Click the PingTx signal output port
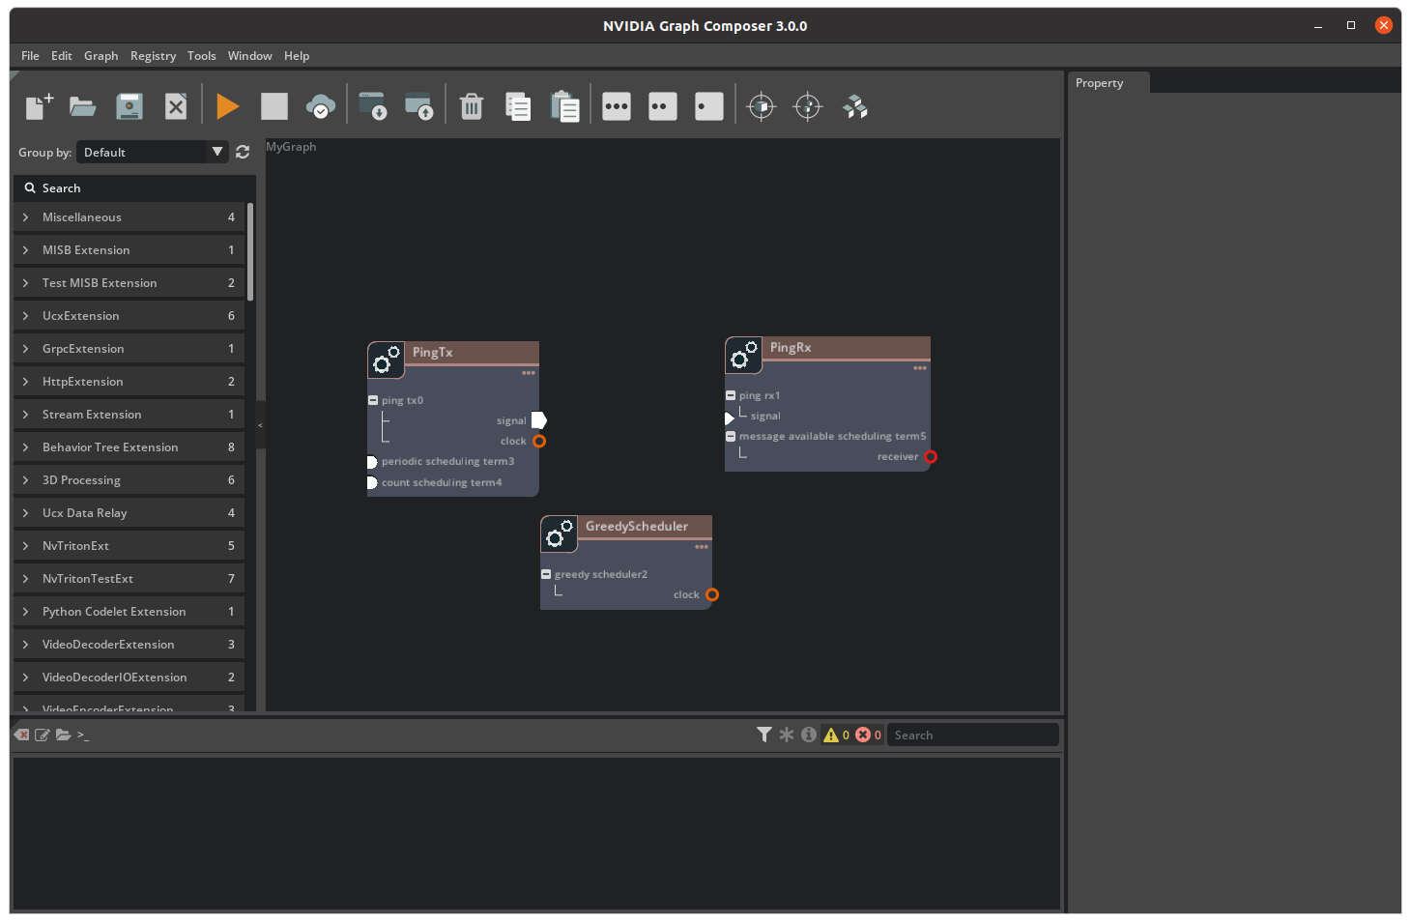This screenshot has height=923, width=1411. pyautogui.click(x=539, y=420)
